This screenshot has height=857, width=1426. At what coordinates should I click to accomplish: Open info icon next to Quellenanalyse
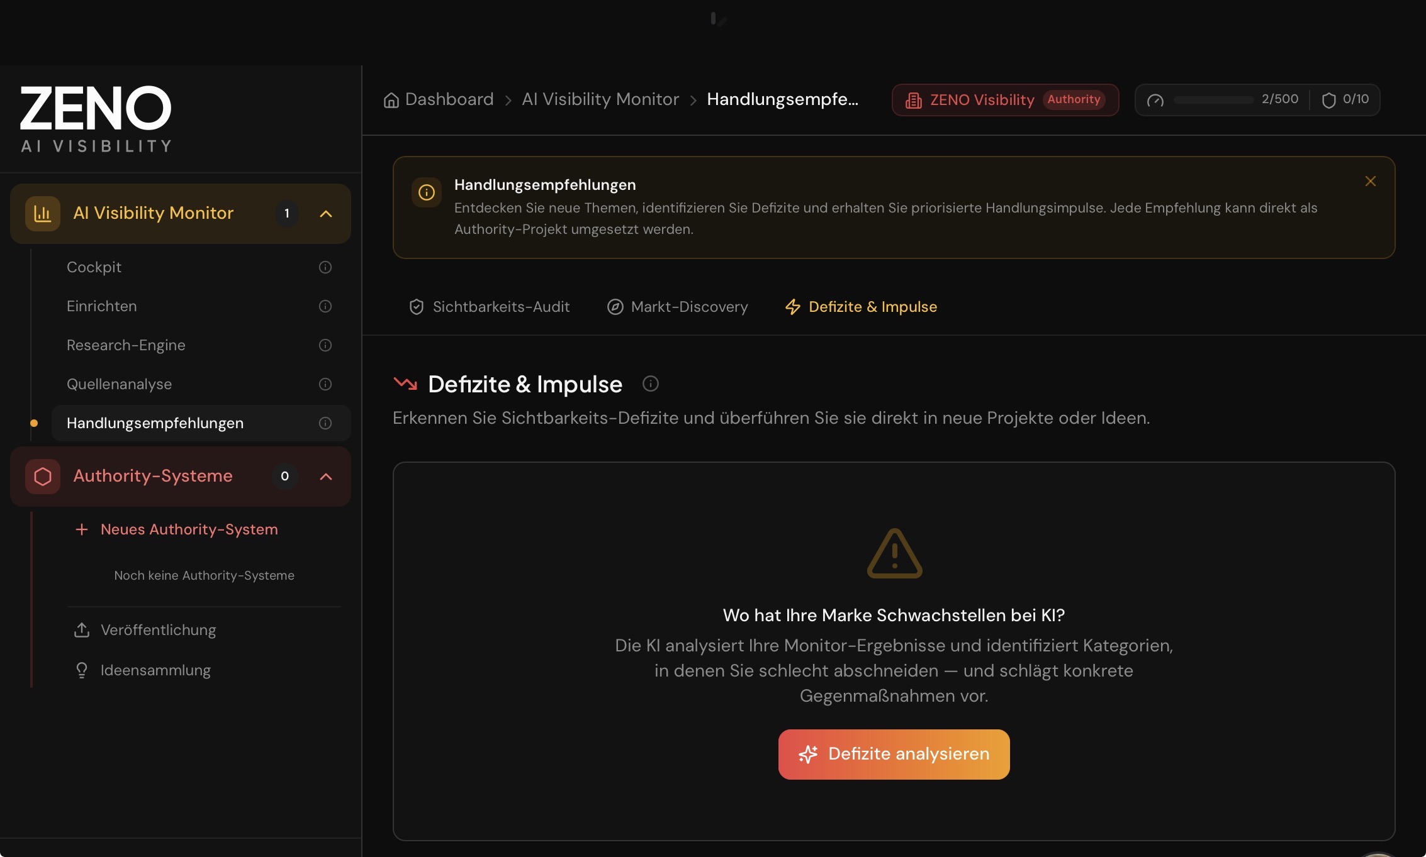pos(325,384)
